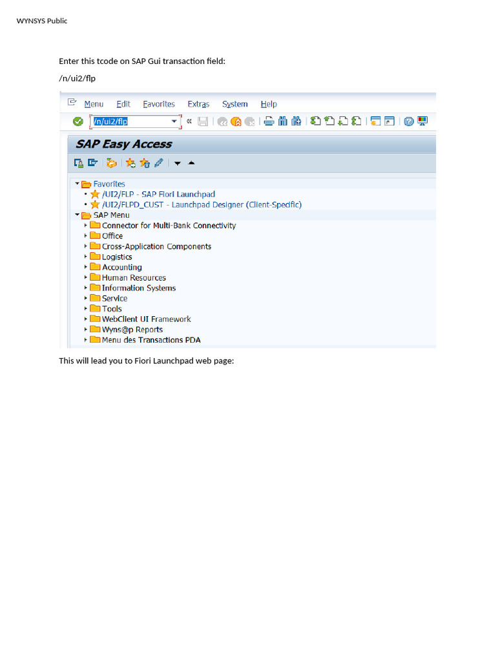Expand Menu des Transactions PDA folder
This screenshot has width=496, height=662.
[86, 340]
